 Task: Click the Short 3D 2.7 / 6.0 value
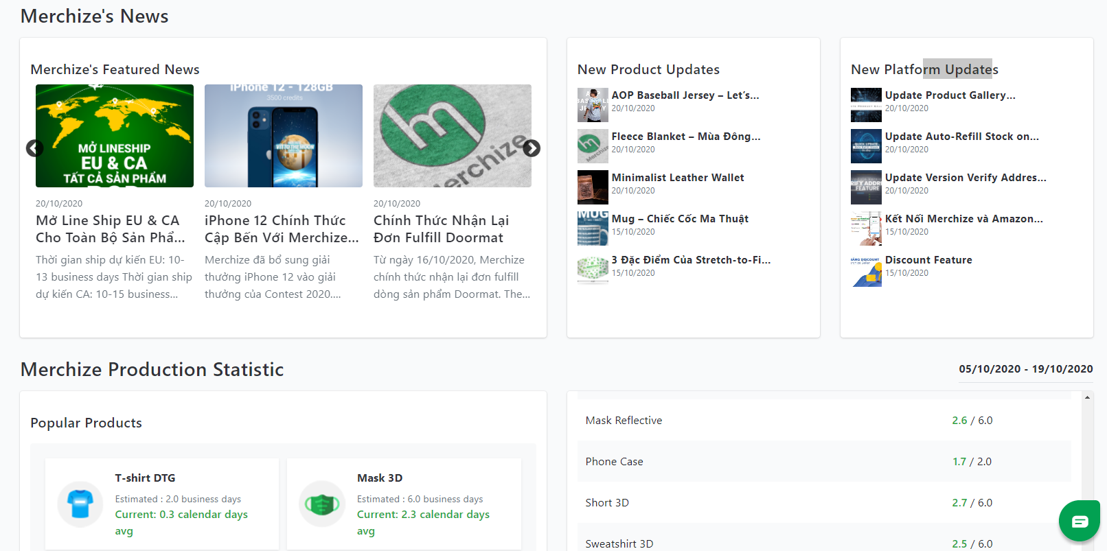click(x=972, y=503)
